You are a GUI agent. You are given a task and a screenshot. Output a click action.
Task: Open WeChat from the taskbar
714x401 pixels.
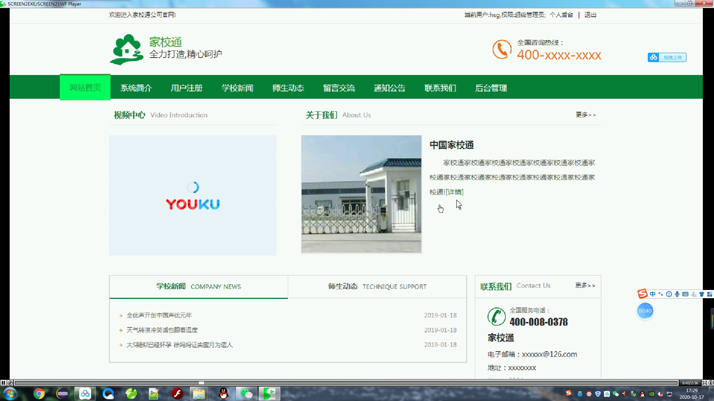[246, 394]
